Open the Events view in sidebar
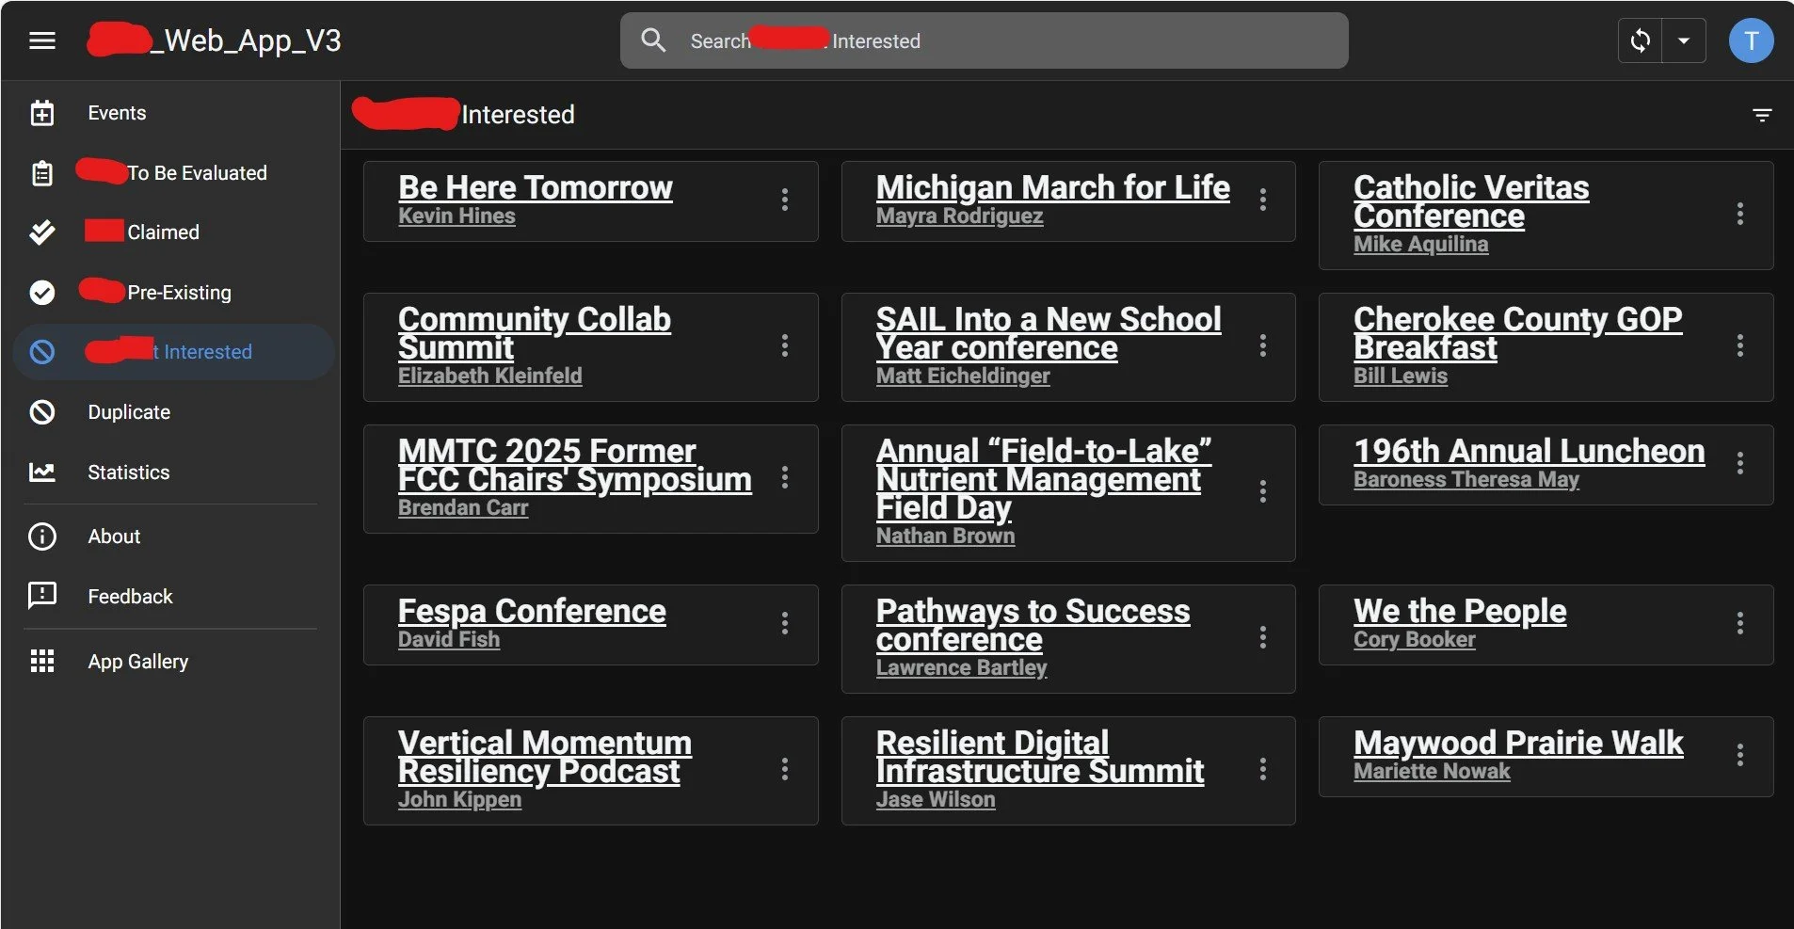The image size is (1794, 929). (x=174, y=113)
